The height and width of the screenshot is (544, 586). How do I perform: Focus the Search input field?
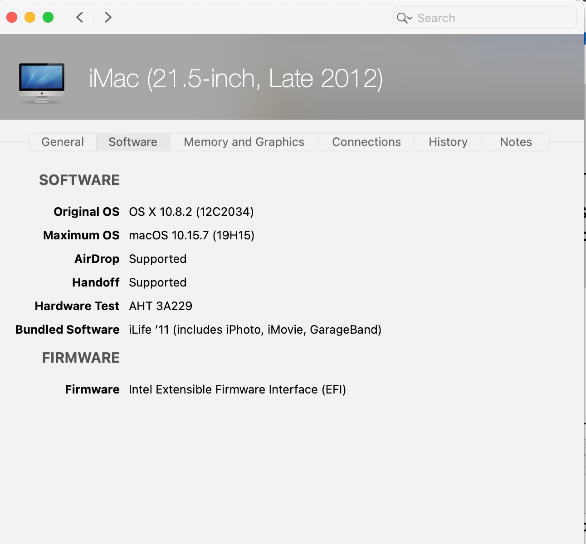coord(484,18)
